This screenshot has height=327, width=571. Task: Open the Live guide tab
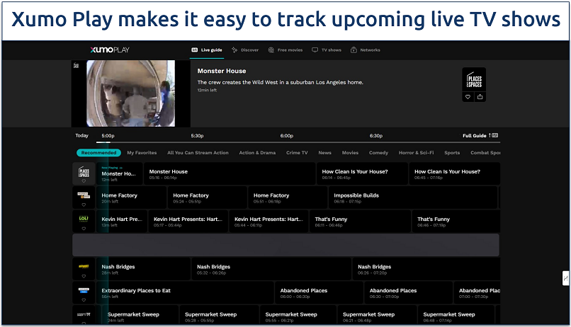pos(207,50)
